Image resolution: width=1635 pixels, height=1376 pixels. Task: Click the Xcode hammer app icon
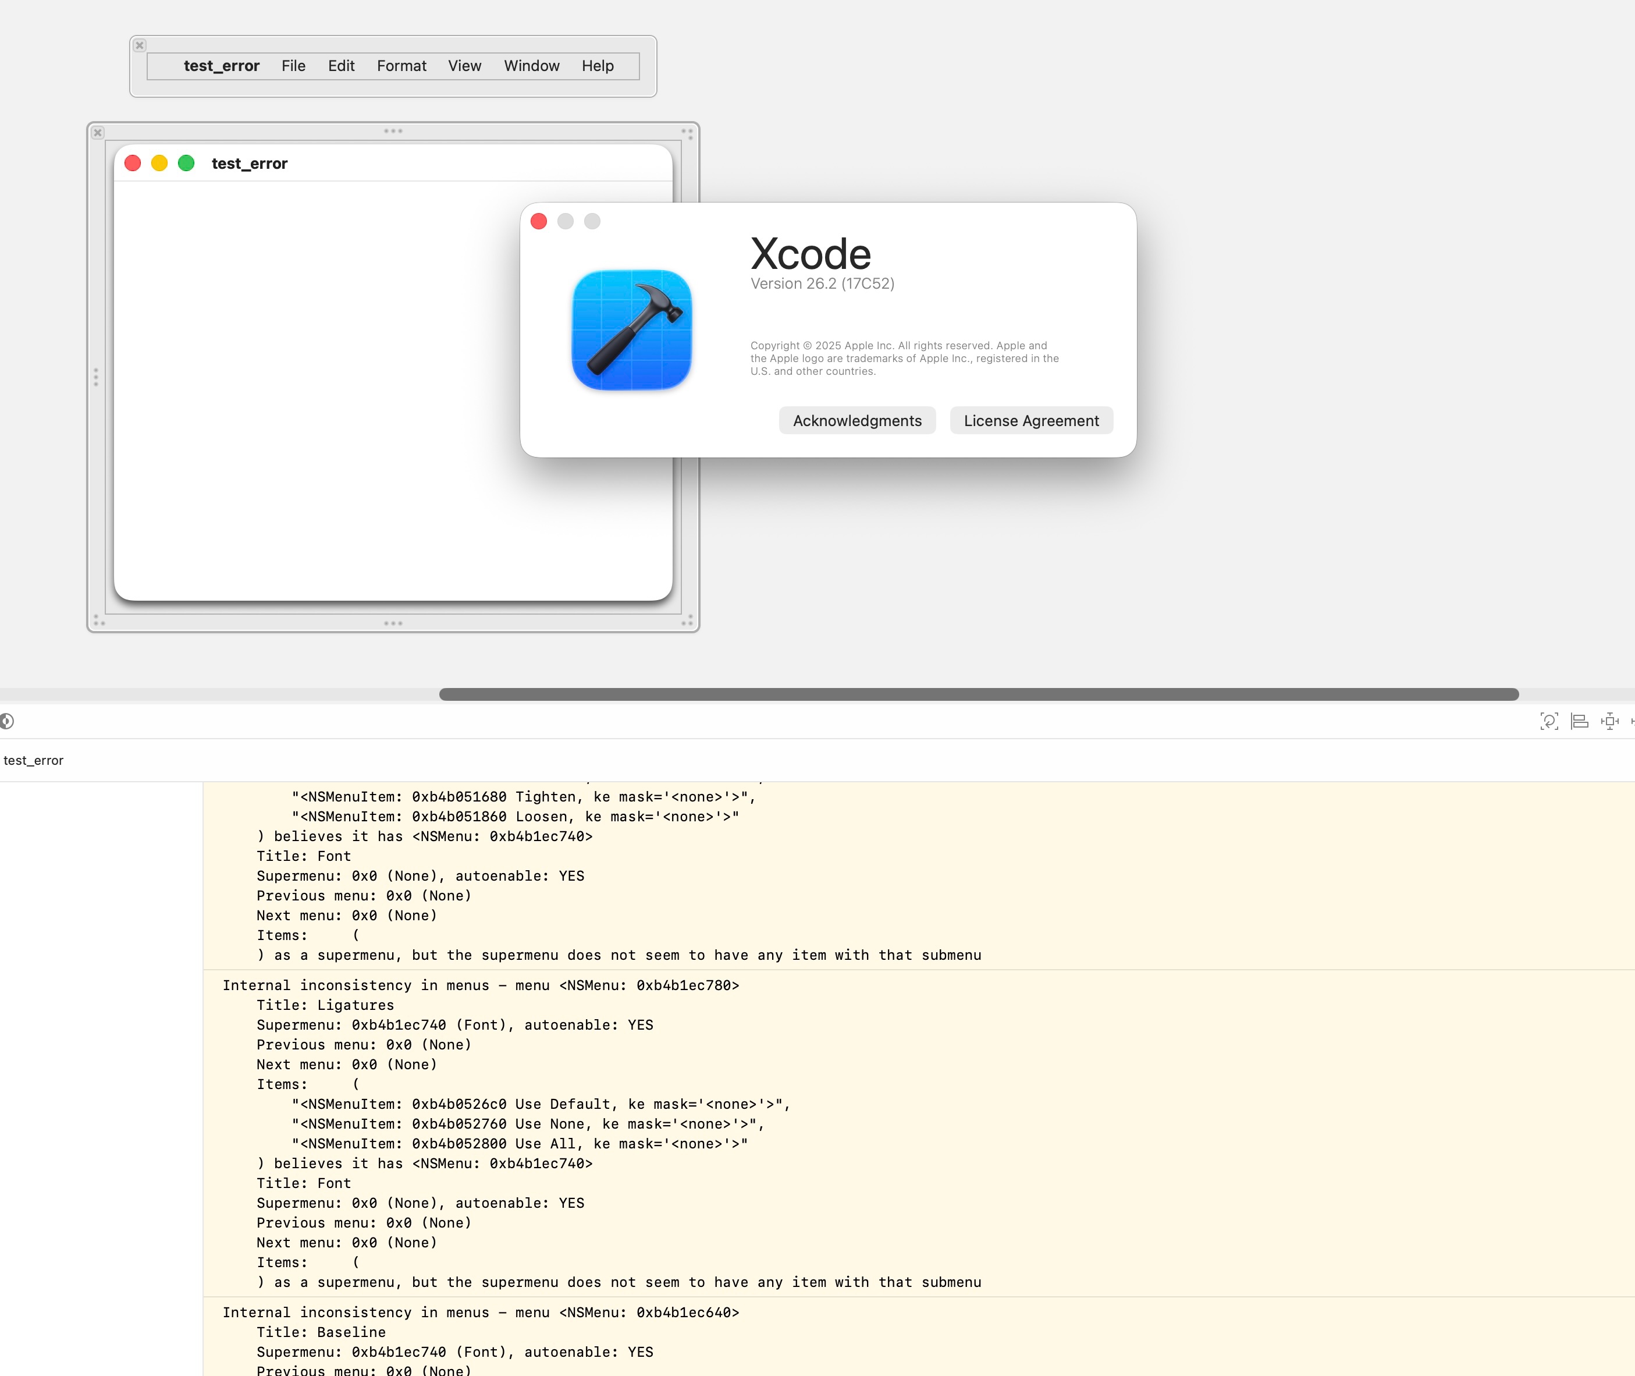point(631,330)
